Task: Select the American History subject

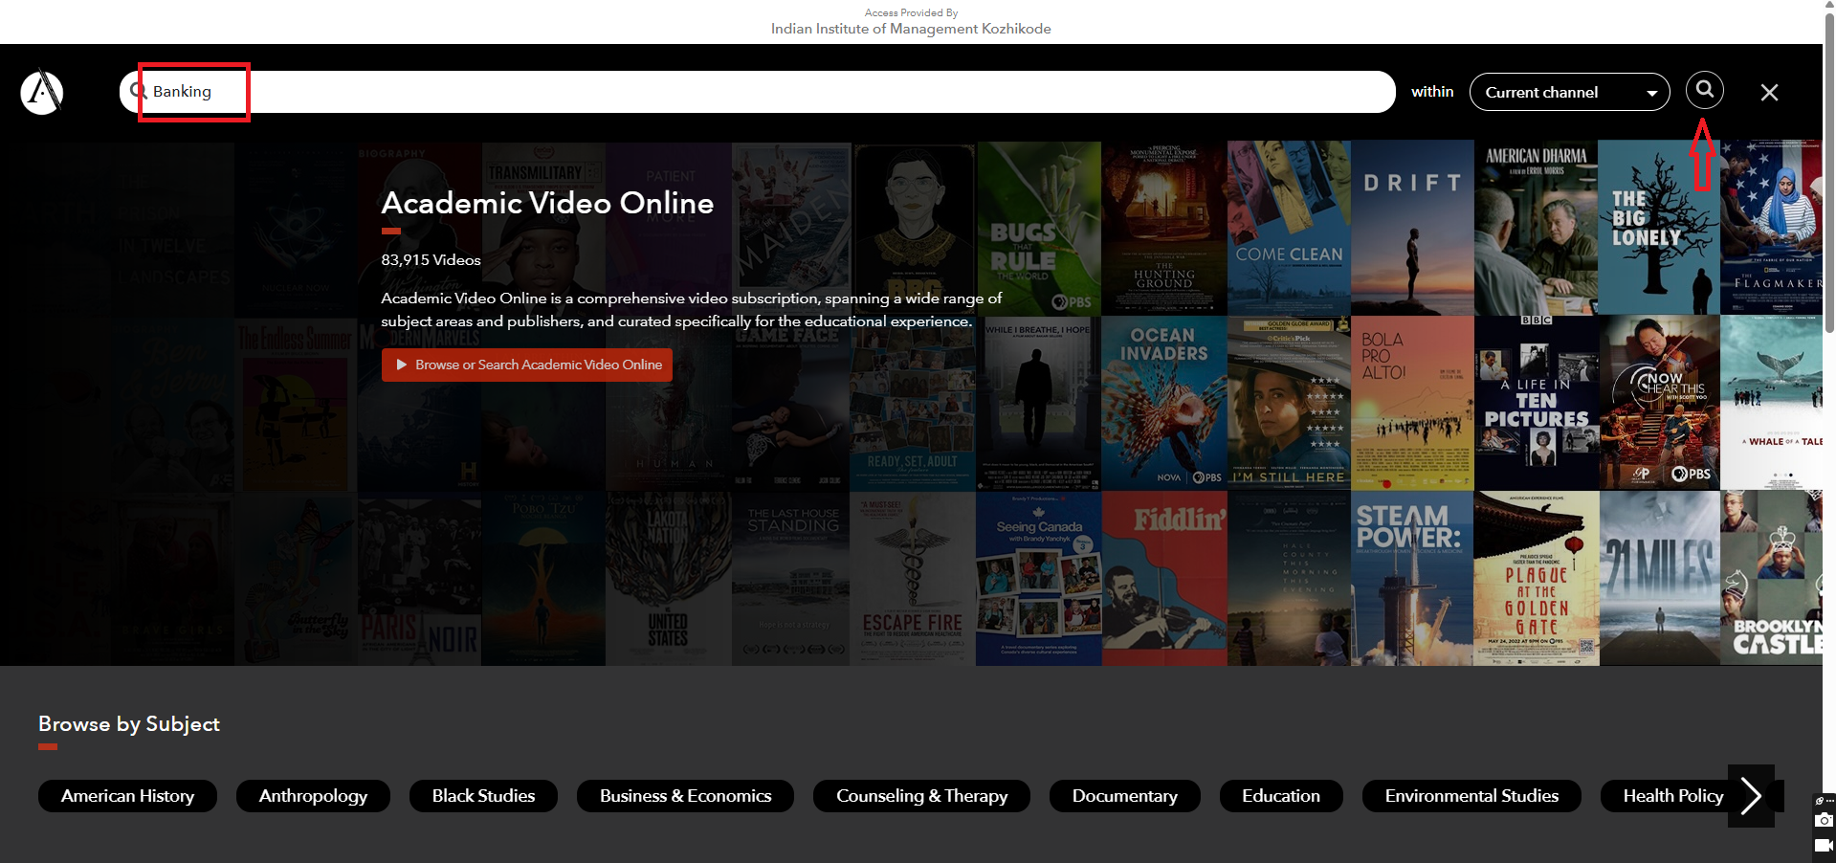Action: [127, 796]
